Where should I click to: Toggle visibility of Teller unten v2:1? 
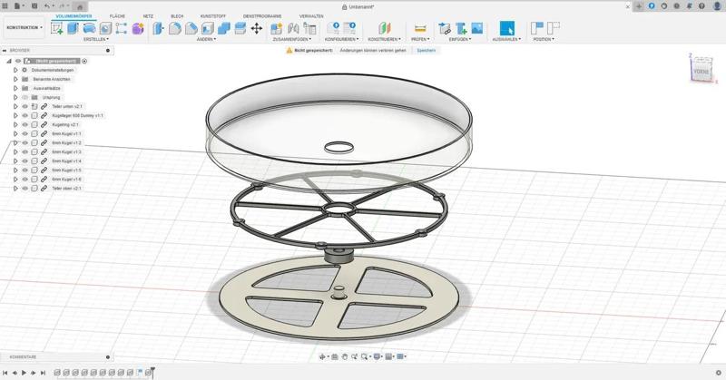(25, 106)
